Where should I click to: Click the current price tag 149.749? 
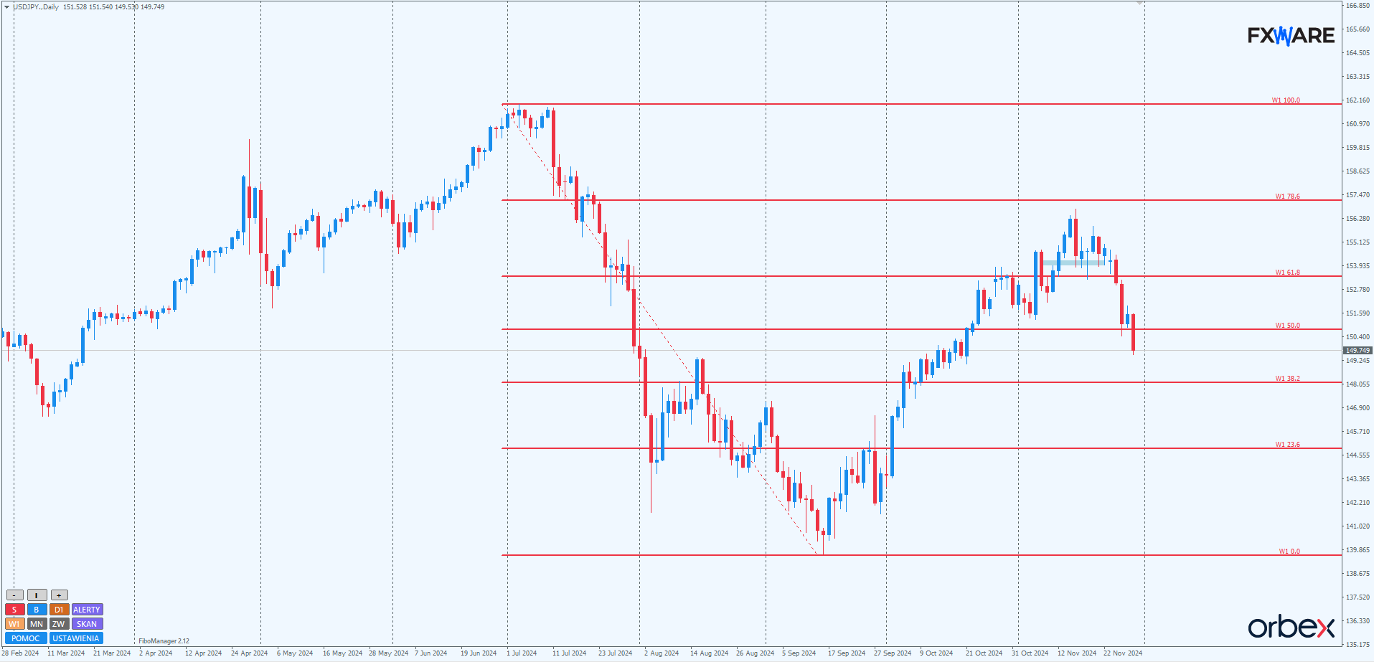[1357, 351]
